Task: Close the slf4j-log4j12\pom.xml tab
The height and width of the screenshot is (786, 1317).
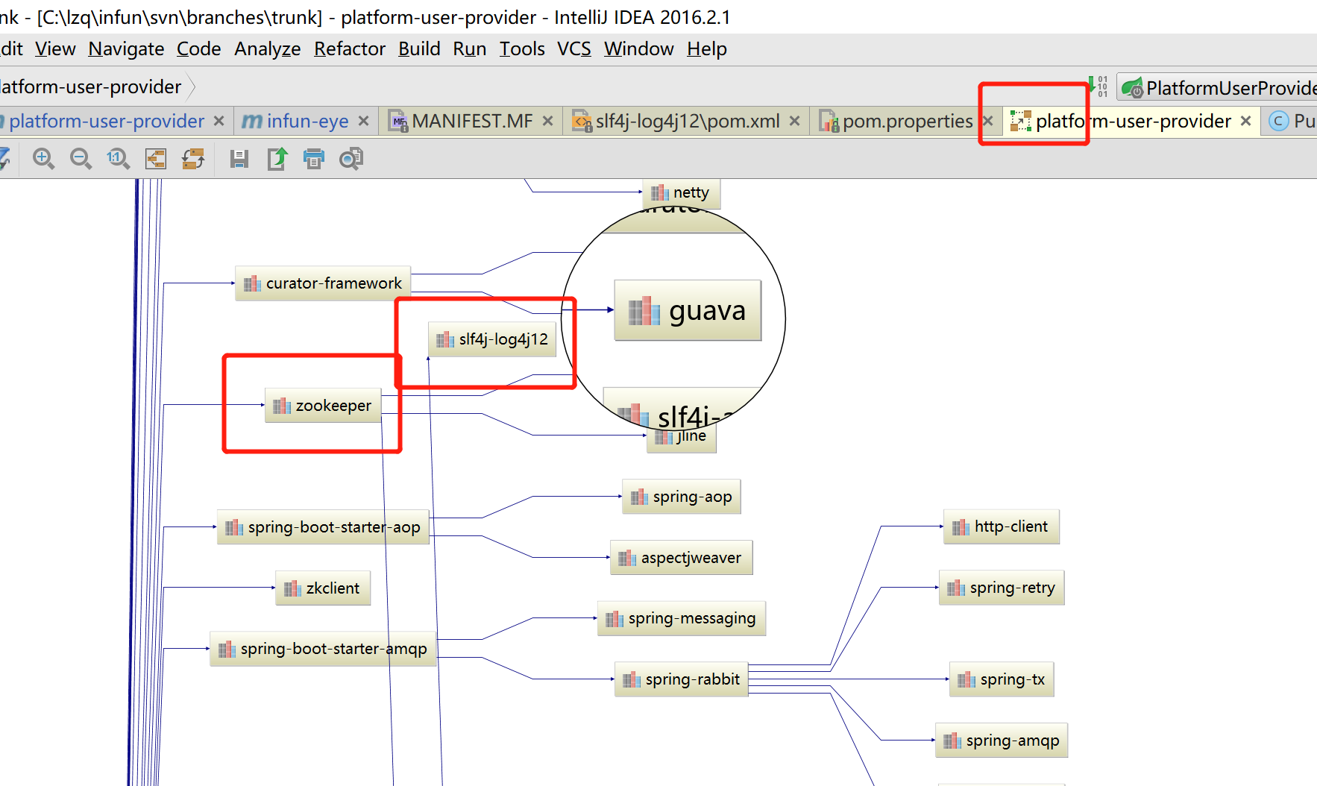Action: 794,121
